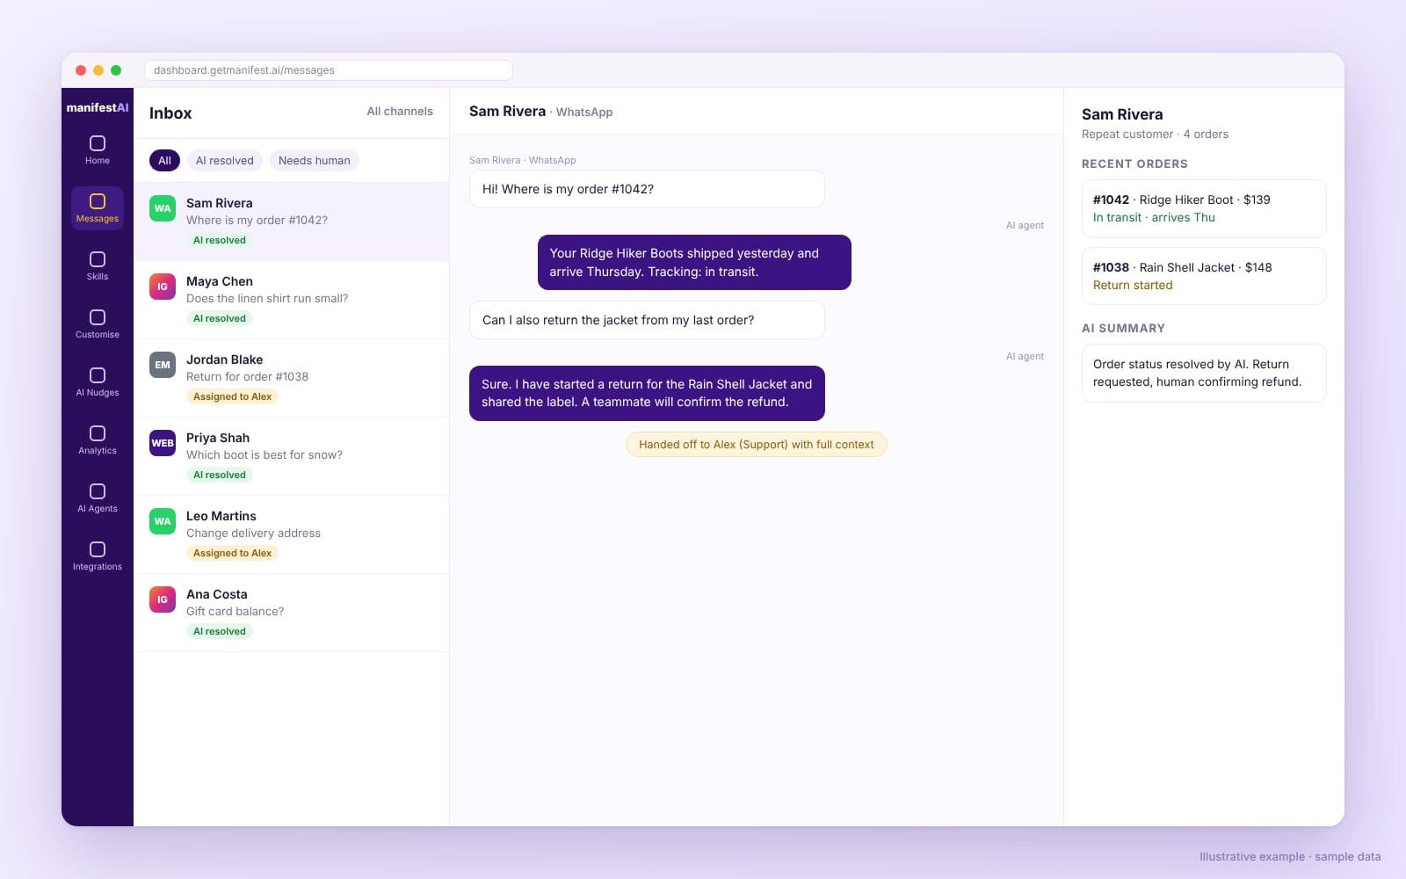Click Leo Martins' Assigned to Alex tag
Image resolution: width=1406 pixels, height=879 pixels.
(232, 553)
